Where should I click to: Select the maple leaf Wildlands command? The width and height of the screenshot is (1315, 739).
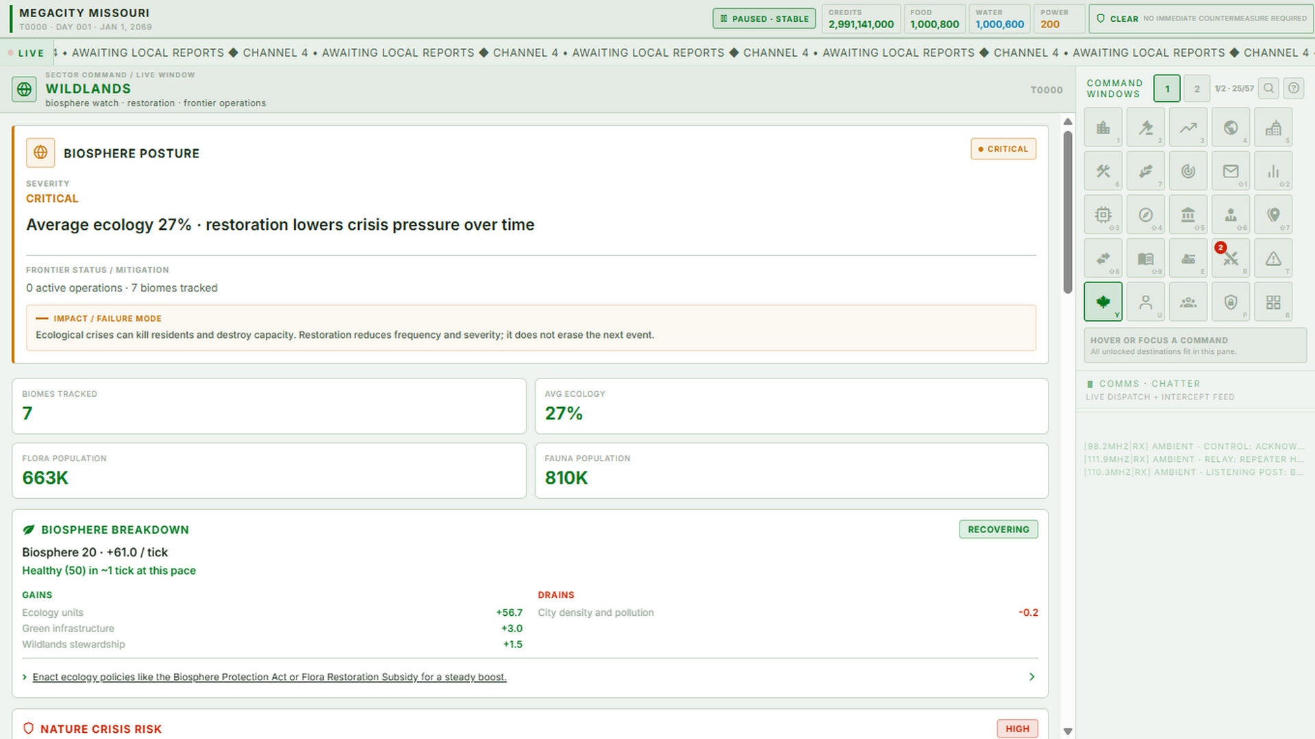(1103, 302)
